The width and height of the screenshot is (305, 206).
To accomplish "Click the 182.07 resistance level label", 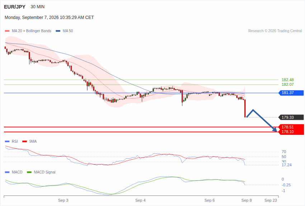I will point(288,84).
